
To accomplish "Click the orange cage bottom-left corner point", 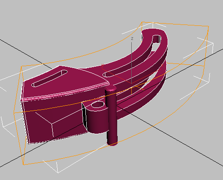I will click(24, 165).
